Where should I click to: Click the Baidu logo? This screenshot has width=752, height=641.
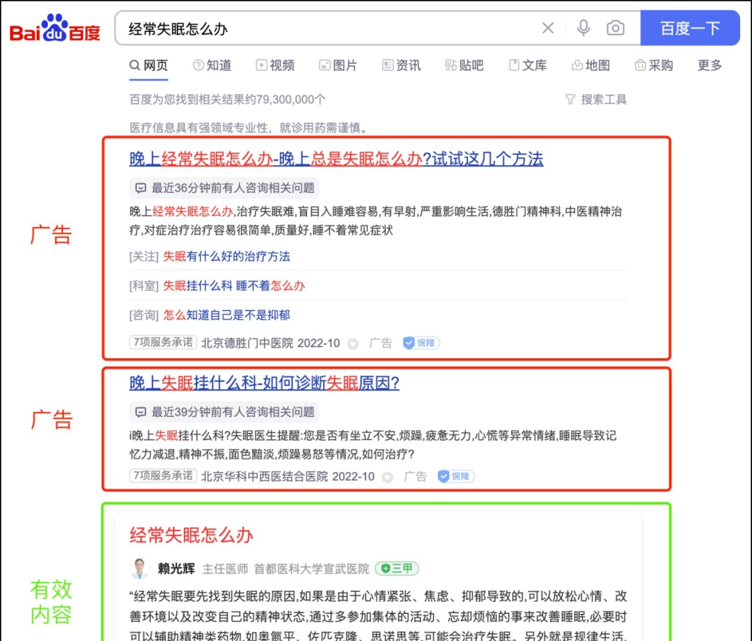[55, 29]
